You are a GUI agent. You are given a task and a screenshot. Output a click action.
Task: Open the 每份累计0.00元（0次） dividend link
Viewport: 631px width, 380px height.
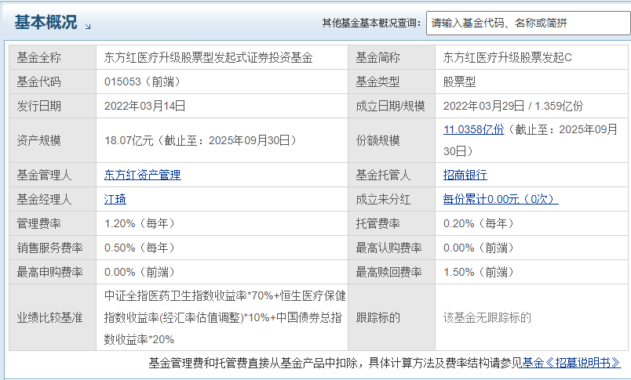[501, 199]
